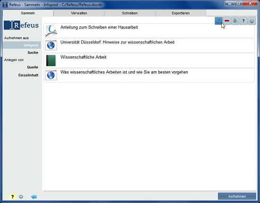Select Suche in the sidebar
The image size is (260, 203).
(33, 52)
